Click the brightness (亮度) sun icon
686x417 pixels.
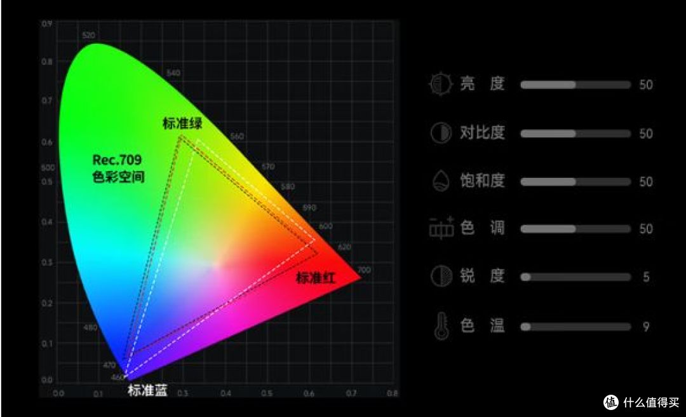point(441,84)
